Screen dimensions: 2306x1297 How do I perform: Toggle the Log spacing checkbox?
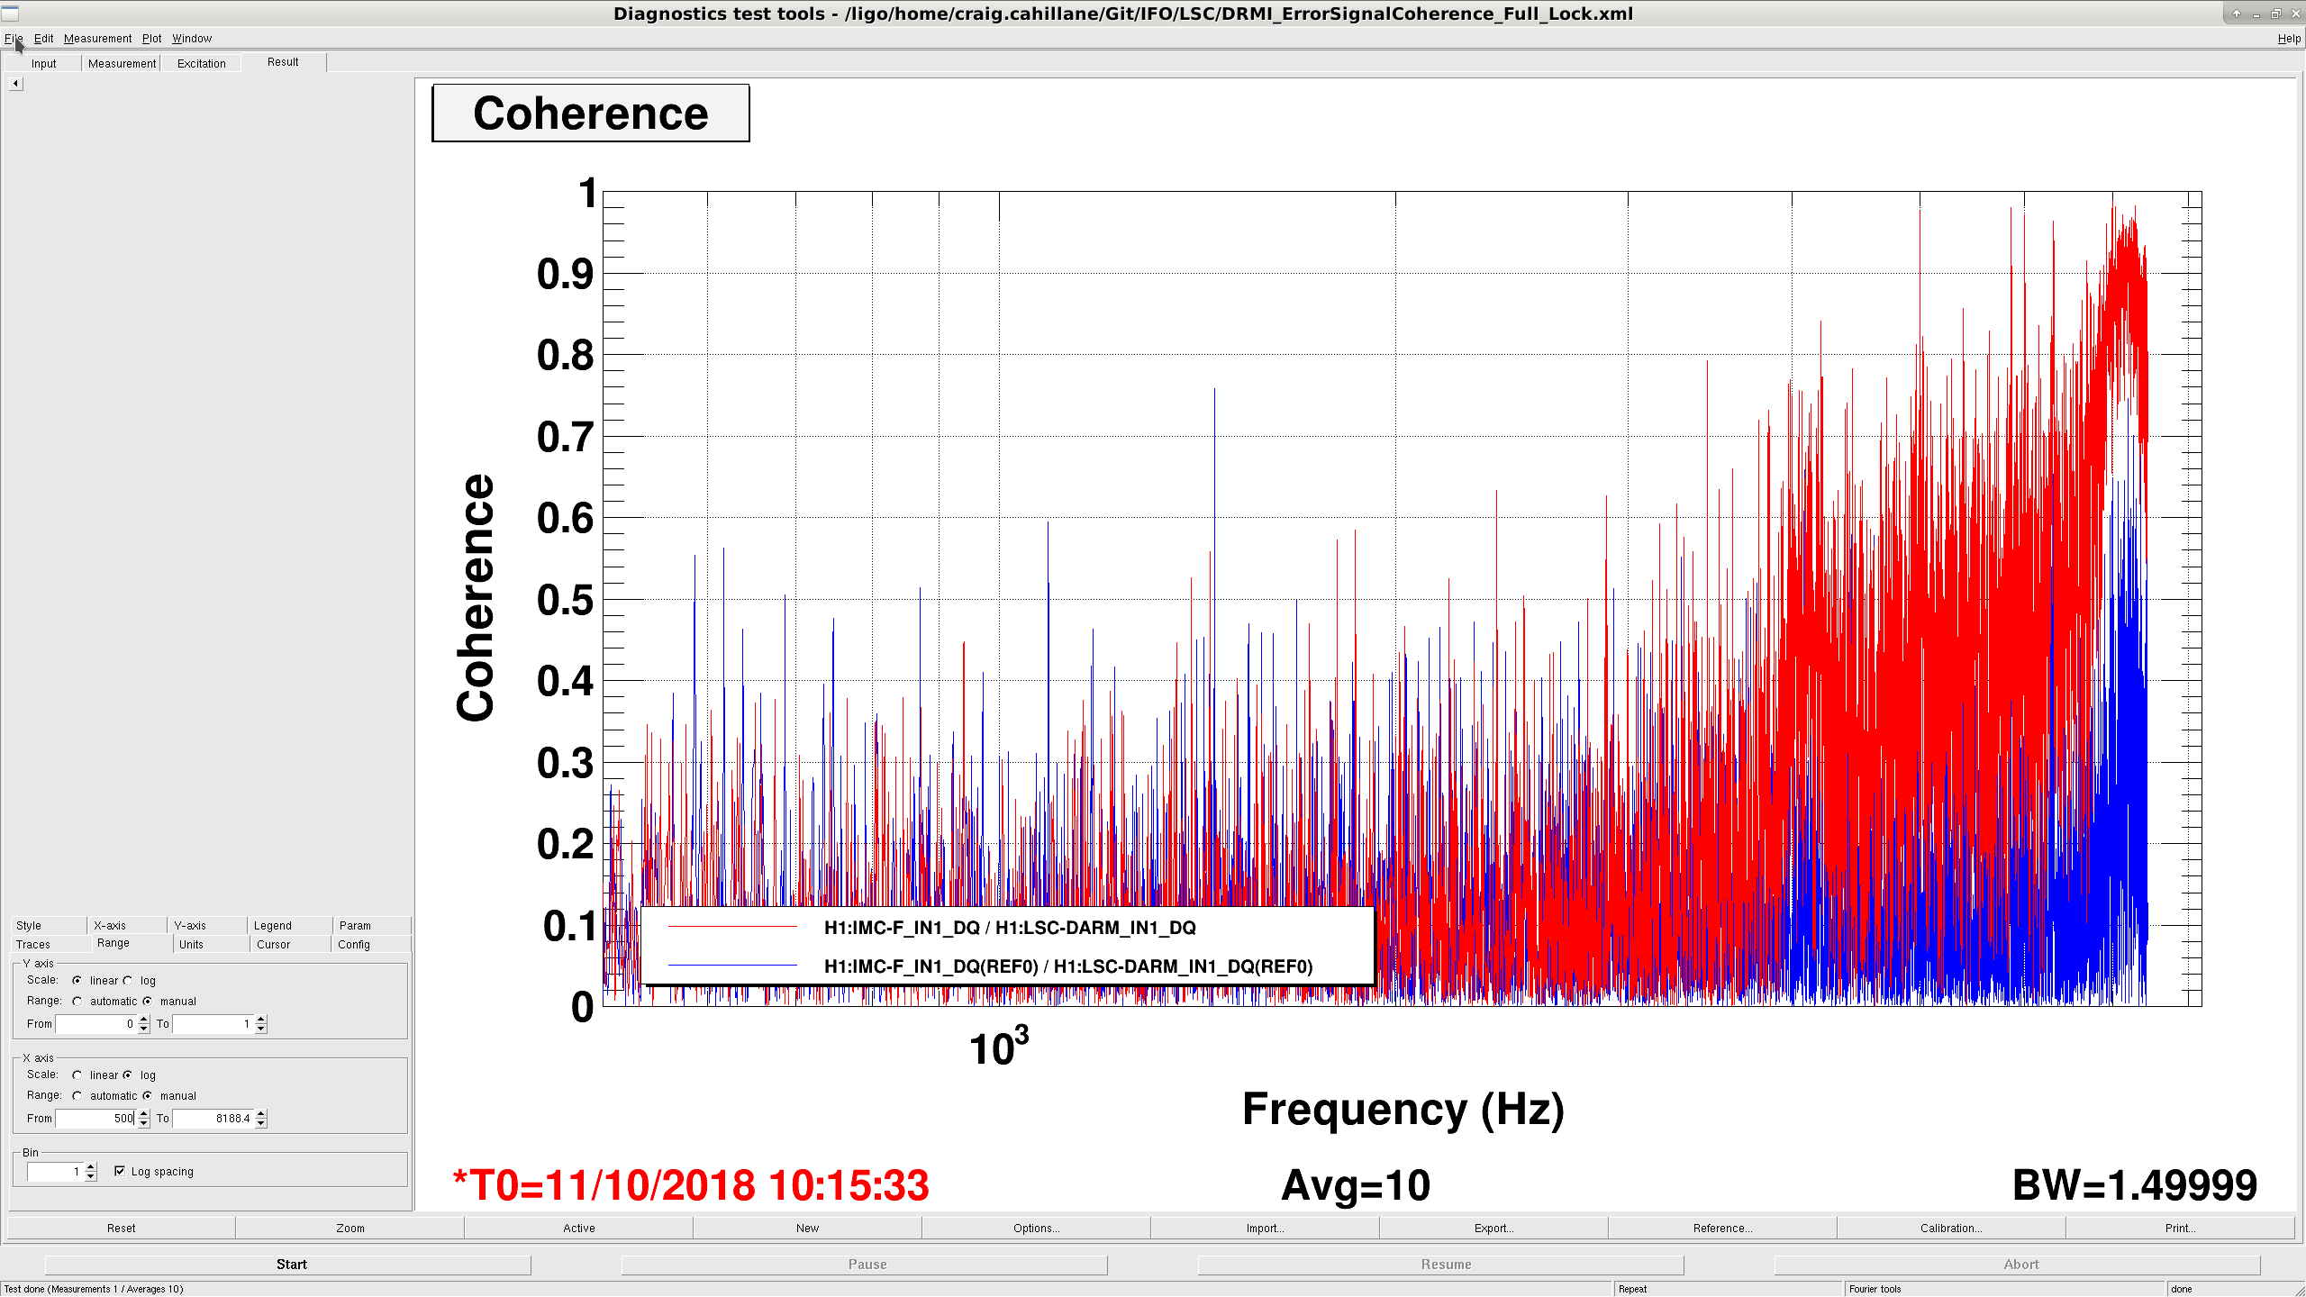[120, 1172]
